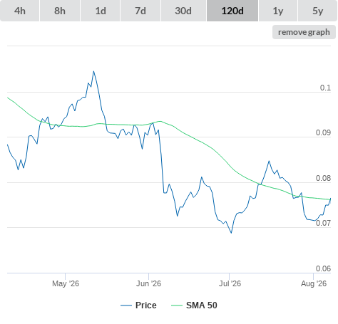Click the May '26 axis label
This screenshot has height=324, width=338.
[66, 283]
